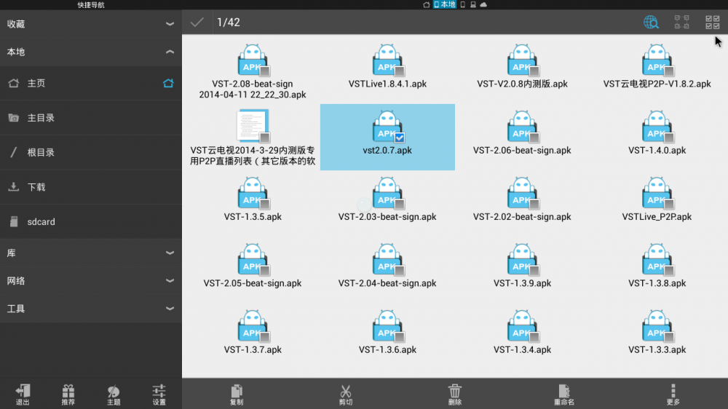Viewport: 728px width, 409px height.
Task: Click the 库 section label
Action: (x=11, y=253)
